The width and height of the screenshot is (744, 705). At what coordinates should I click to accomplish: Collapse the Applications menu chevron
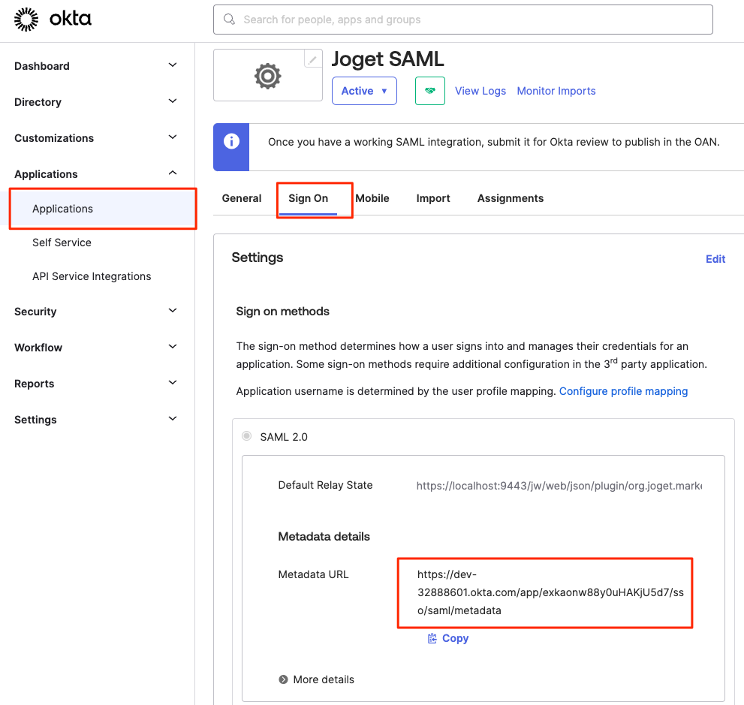click(173, 173)
